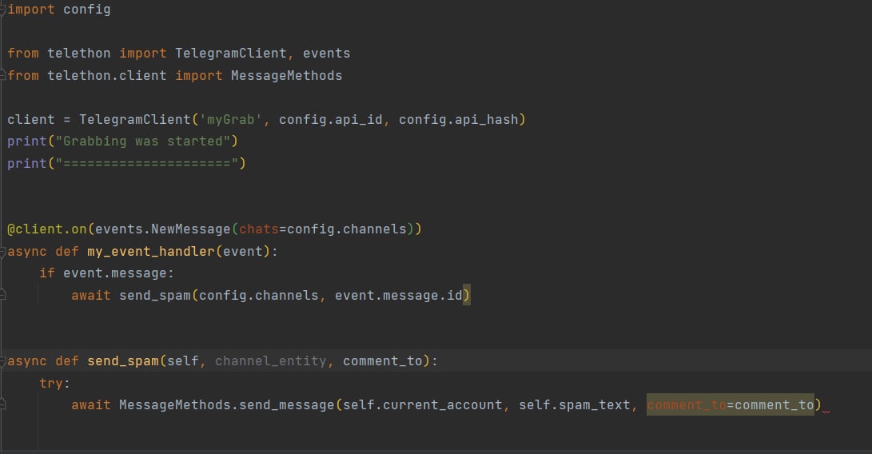872x454 pixels.
Task: Click the 'client' variable in the assignment line
Action: (30, 120)
